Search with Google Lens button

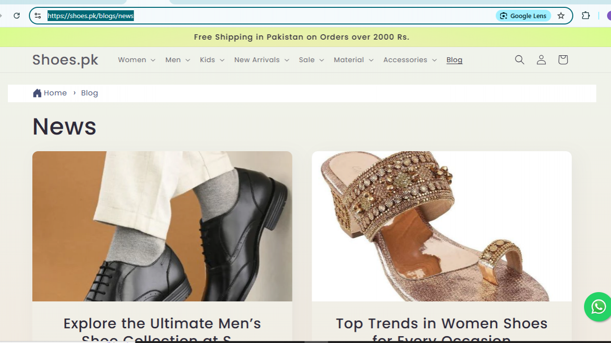(523, 16)
